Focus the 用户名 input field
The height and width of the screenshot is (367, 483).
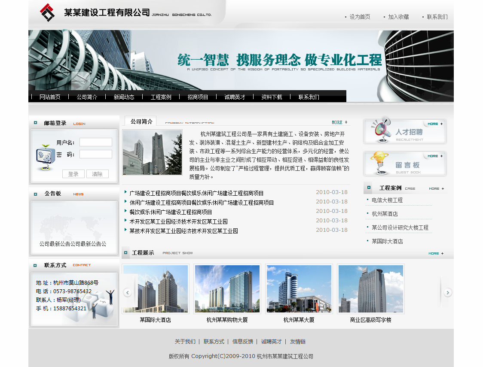tap(96, 142)
